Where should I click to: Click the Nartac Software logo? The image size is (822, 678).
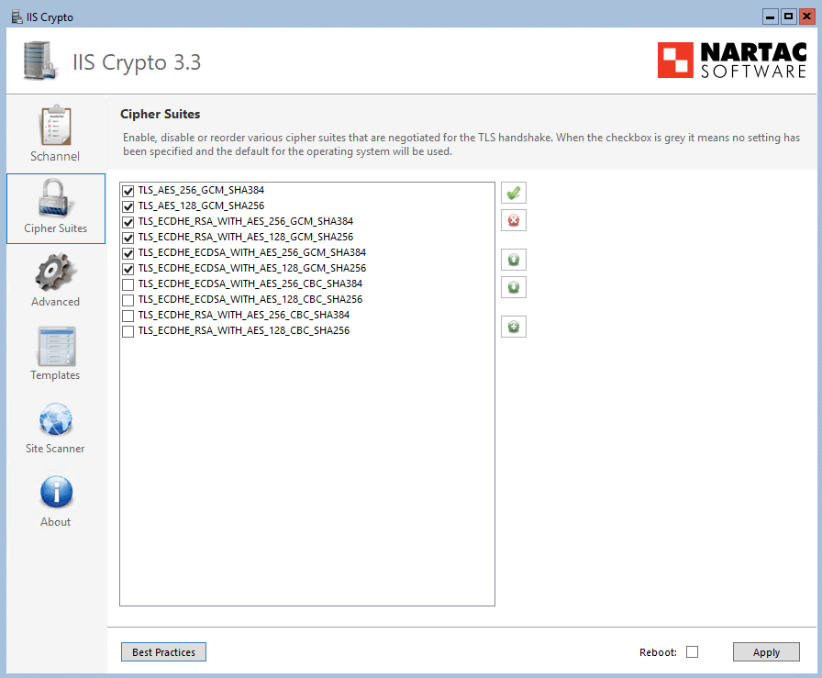pos(732,61)
